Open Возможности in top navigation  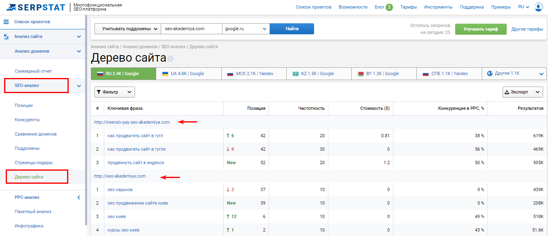click(353, 7)
